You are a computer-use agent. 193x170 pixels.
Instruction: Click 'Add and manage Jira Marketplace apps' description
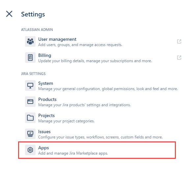(73, 153)
